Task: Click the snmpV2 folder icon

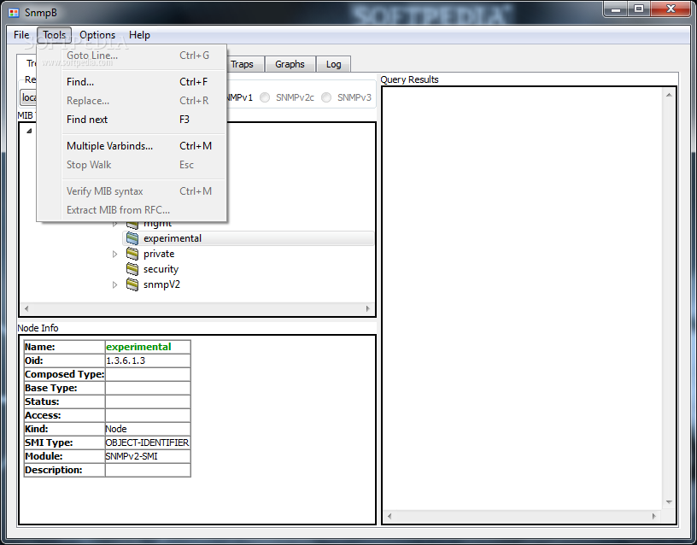Action: [x=132, y=284]
